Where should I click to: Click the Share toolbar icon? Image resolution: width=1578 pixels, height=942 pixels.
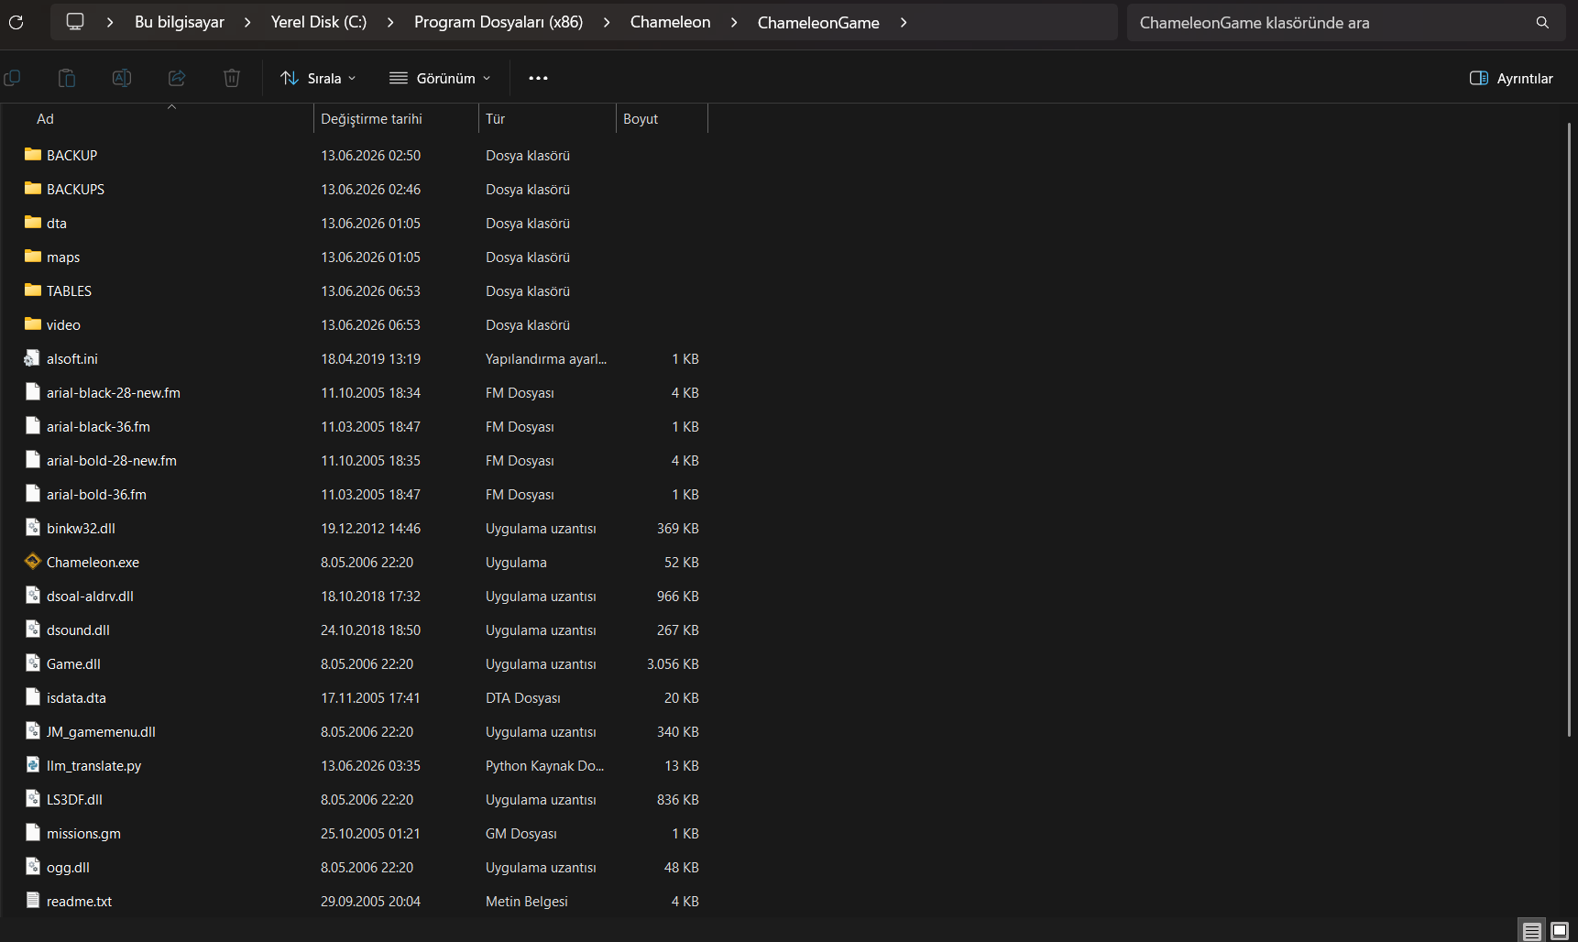click(x=177, y=78)
